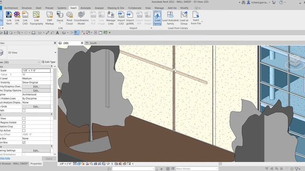Click the Save icon in quick access toolbar
The image size is (305, 171).
pyautogui.click(x=6, y=33)
